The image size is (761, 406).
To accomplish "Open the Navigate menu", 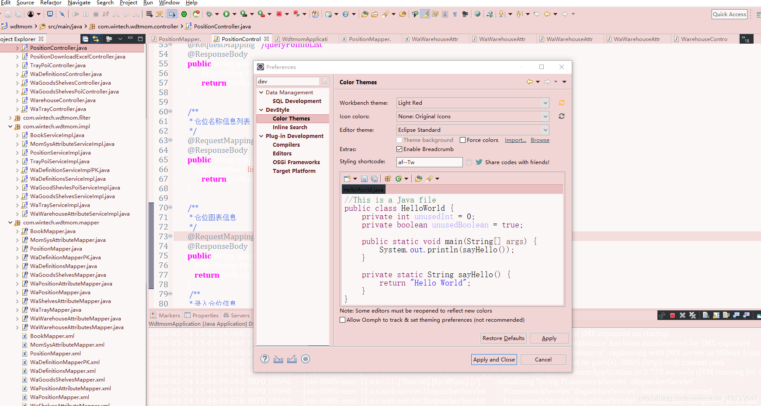I will [79, 3].
